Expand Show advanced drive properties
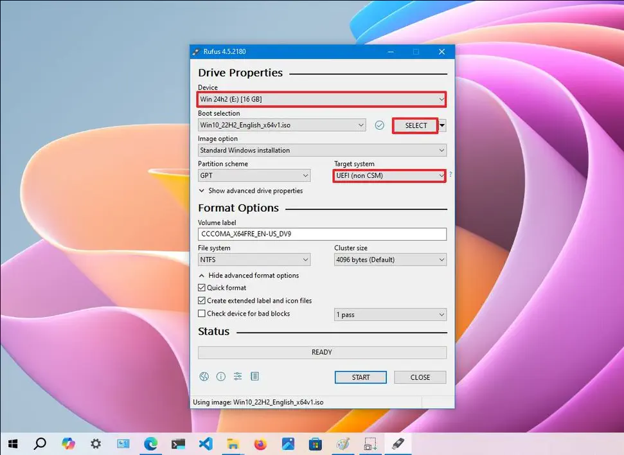This screenshot has width=624, height=455. [x=251, y=191]
